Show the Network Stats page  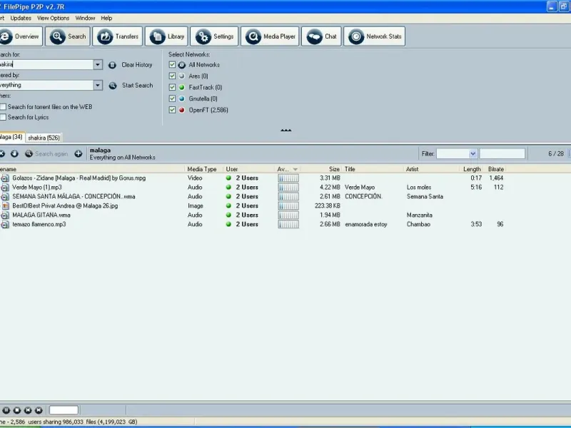[375, 36]
